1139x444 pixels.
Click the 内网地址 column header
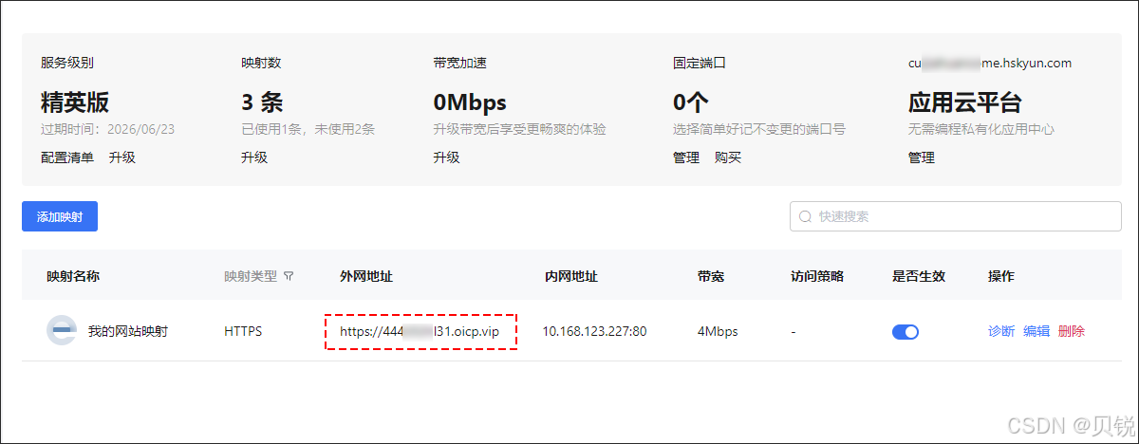point(571,276)
